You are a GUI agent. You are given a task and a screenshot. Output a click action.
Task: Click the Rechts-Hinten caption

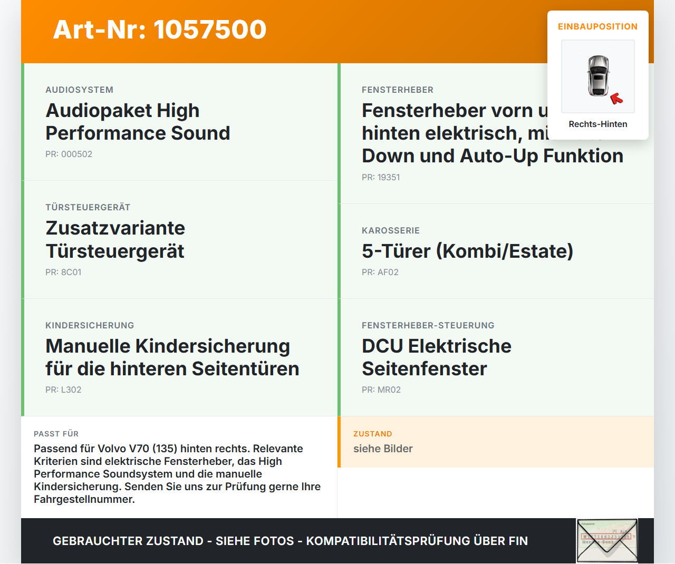tap(598, 124)
